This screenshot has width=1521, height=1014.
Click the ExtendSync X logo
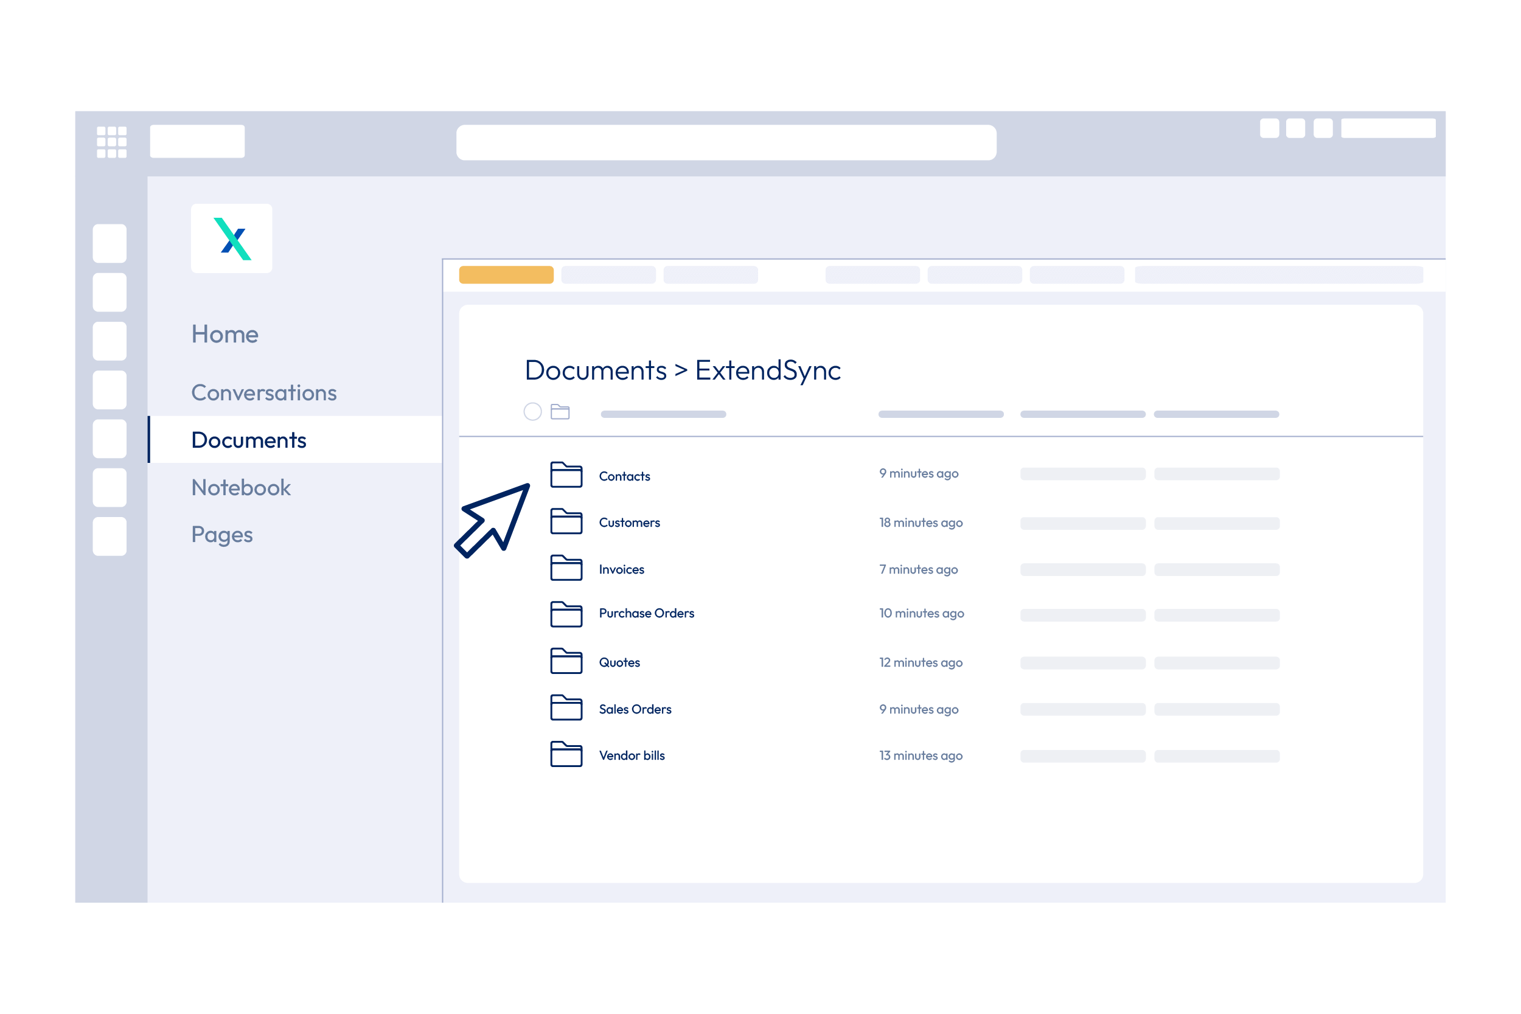232,238
